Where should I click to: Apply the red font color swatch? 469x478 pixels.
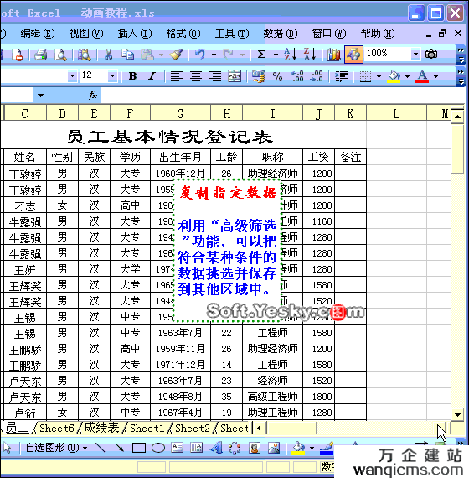point(422,76)
